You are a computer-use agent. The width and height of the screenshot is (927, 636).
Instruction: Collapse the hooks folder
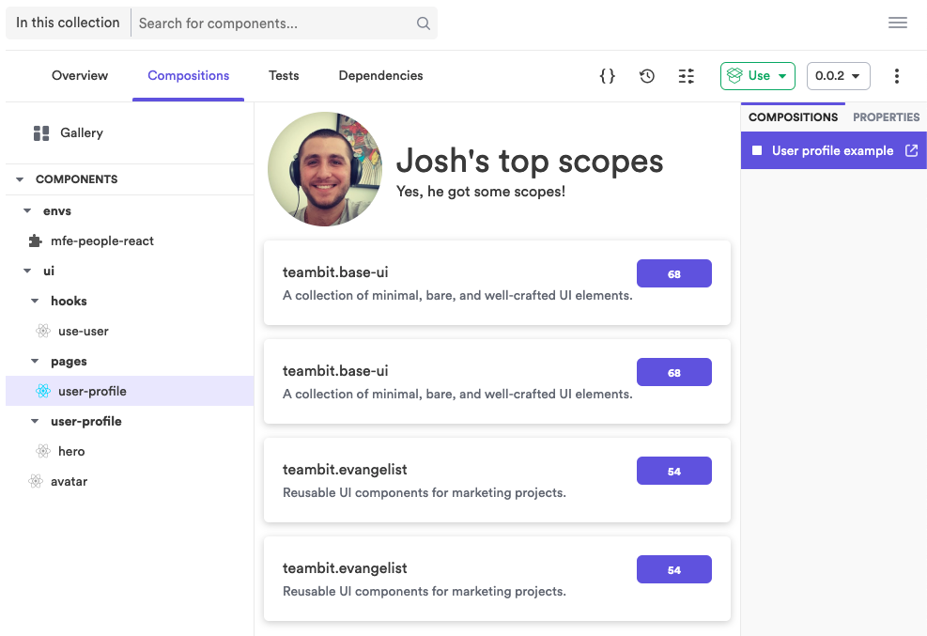[35, 301]
